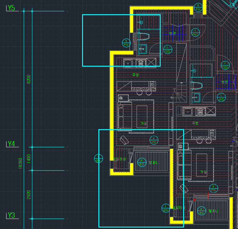Click the 1 GW tag near bottom 보일러실
The width and height of the screenshot is (238, 229).
pyautogui.click(x=166, y=208)
